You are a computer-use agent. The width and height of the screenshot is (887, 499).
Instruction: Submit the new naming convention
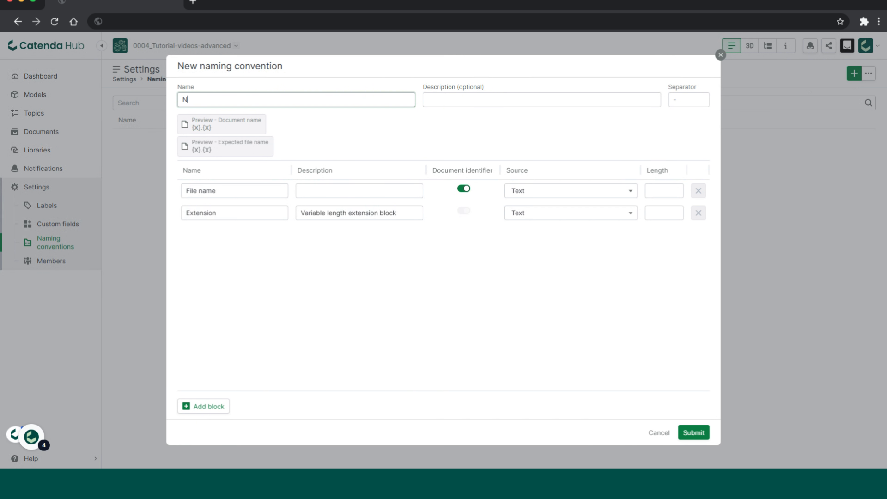pyautogui.click(x=693, y=432)
